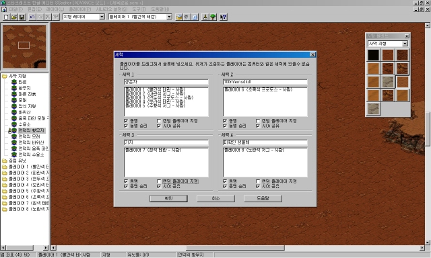This screenshot has height=258, width=431.
Task: Click the gray middle icon after the player dropdown
Action: 187,17
